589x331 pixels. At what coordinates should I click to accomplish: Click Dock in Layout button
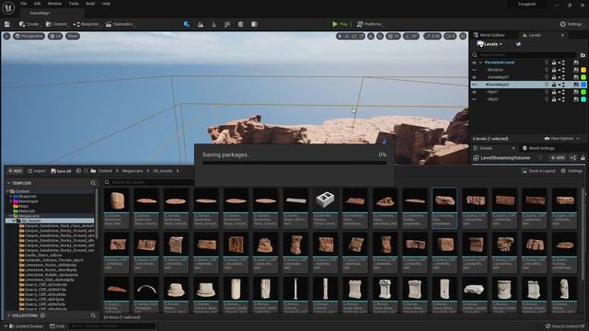point(538,171)
